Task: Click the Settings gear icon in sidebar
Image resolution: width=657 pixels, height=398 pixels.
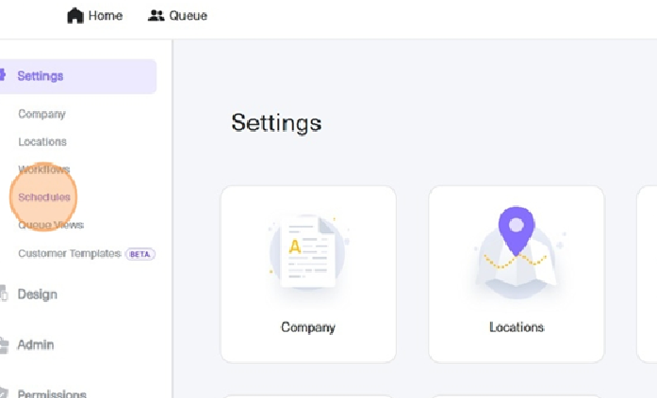Action: tap(2, 75)
